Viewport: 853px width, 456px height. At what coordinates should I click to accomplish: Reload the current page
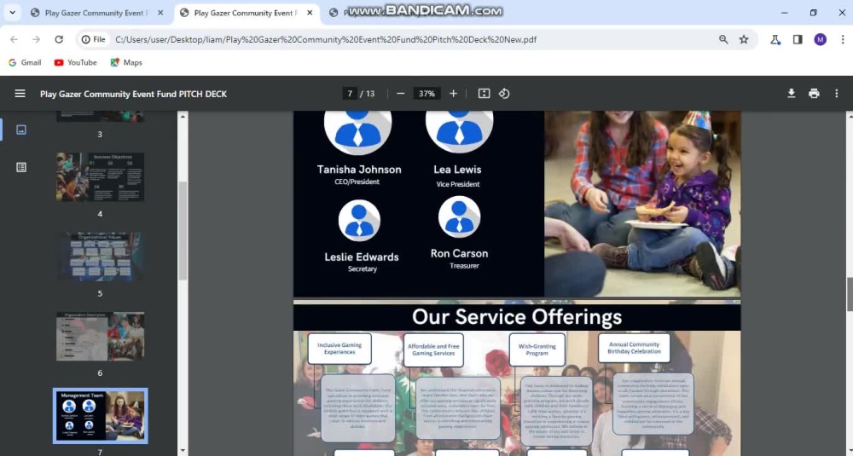(59, 39)
